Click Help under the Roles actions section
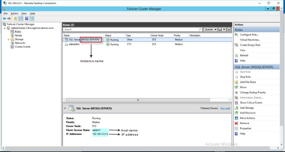This screenshot has height=152, width=285. [x=242, y=61]
